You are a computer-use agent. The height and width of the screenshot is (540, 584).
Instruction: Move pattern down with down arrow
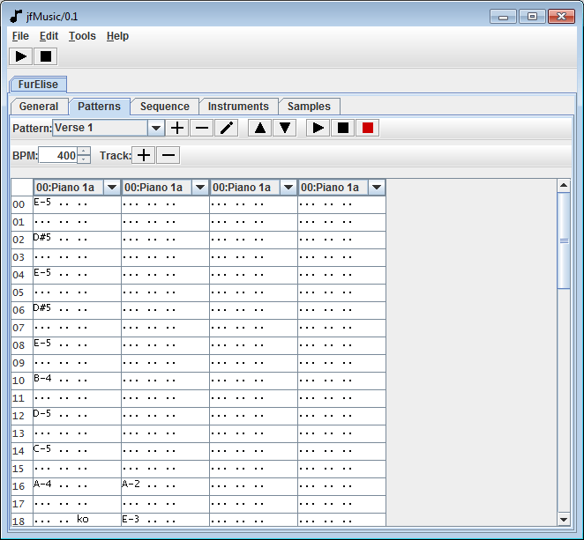284,128
